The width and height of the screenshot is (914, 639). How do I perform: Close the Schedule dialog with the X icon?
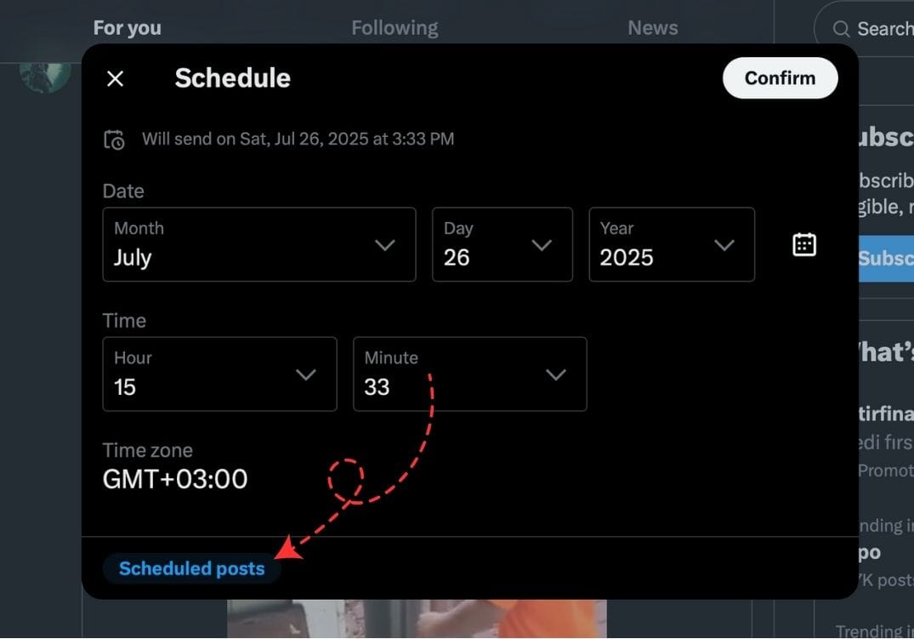(116, 78)
